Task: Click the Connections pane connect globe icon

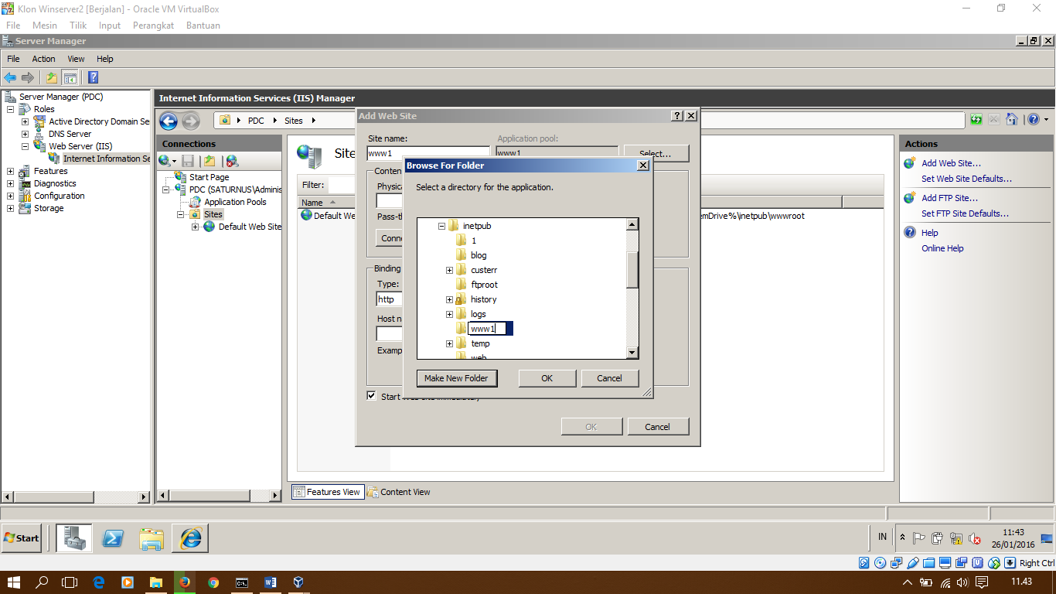Action: 165,161
